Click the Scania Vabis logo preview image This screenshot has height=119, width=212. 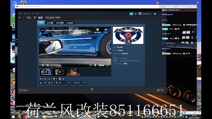128,35
